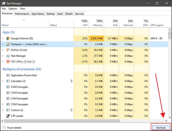The width and height of the screenshot is (172, 131).
Task: Sort by CPU column header
Action: point(81,23)
